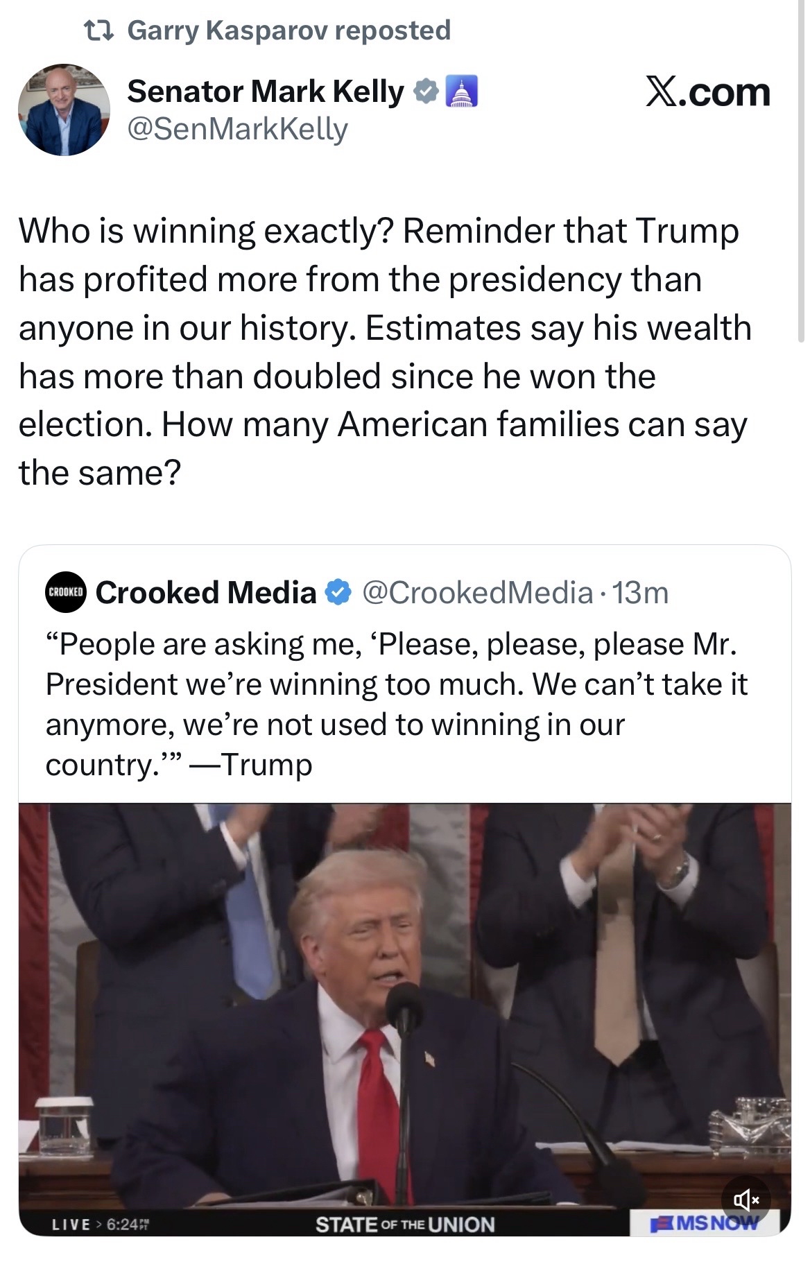This screenshot has width=810, height=1271.
Task: Tap Senator Mark Kelly's profile photo
Action: pos(64,110)
